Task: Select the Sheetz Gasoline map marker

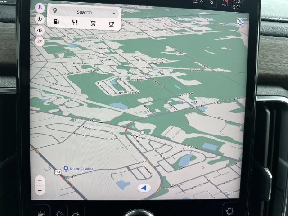Action: click(x=66, y=168)
